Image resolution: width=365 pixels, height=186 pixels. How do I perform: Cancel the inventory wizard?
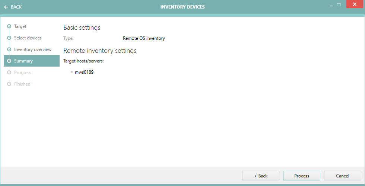coord(342,176)
